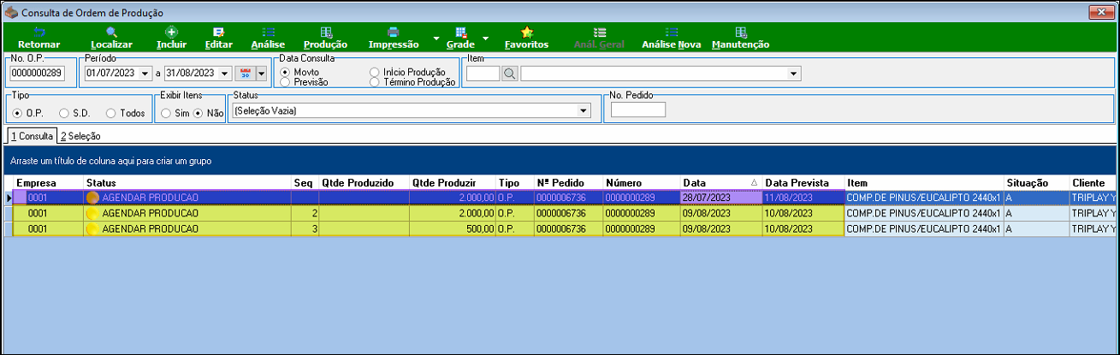Click the column grouping drop panel

[560, 161]
